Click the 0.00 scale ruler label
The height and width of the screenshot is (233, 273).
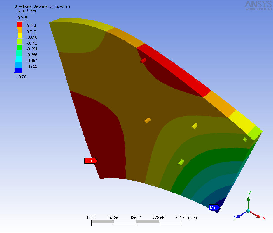(x=91, y=218)
